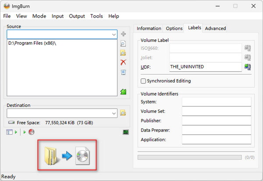Remove selected source with red X
263x181 pixels.
(123, 62)
